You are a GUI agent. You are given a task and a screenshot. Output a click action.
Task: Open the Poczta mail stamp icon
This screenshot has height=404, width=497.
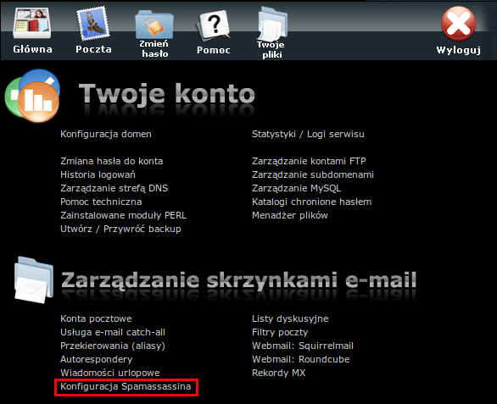93,24
